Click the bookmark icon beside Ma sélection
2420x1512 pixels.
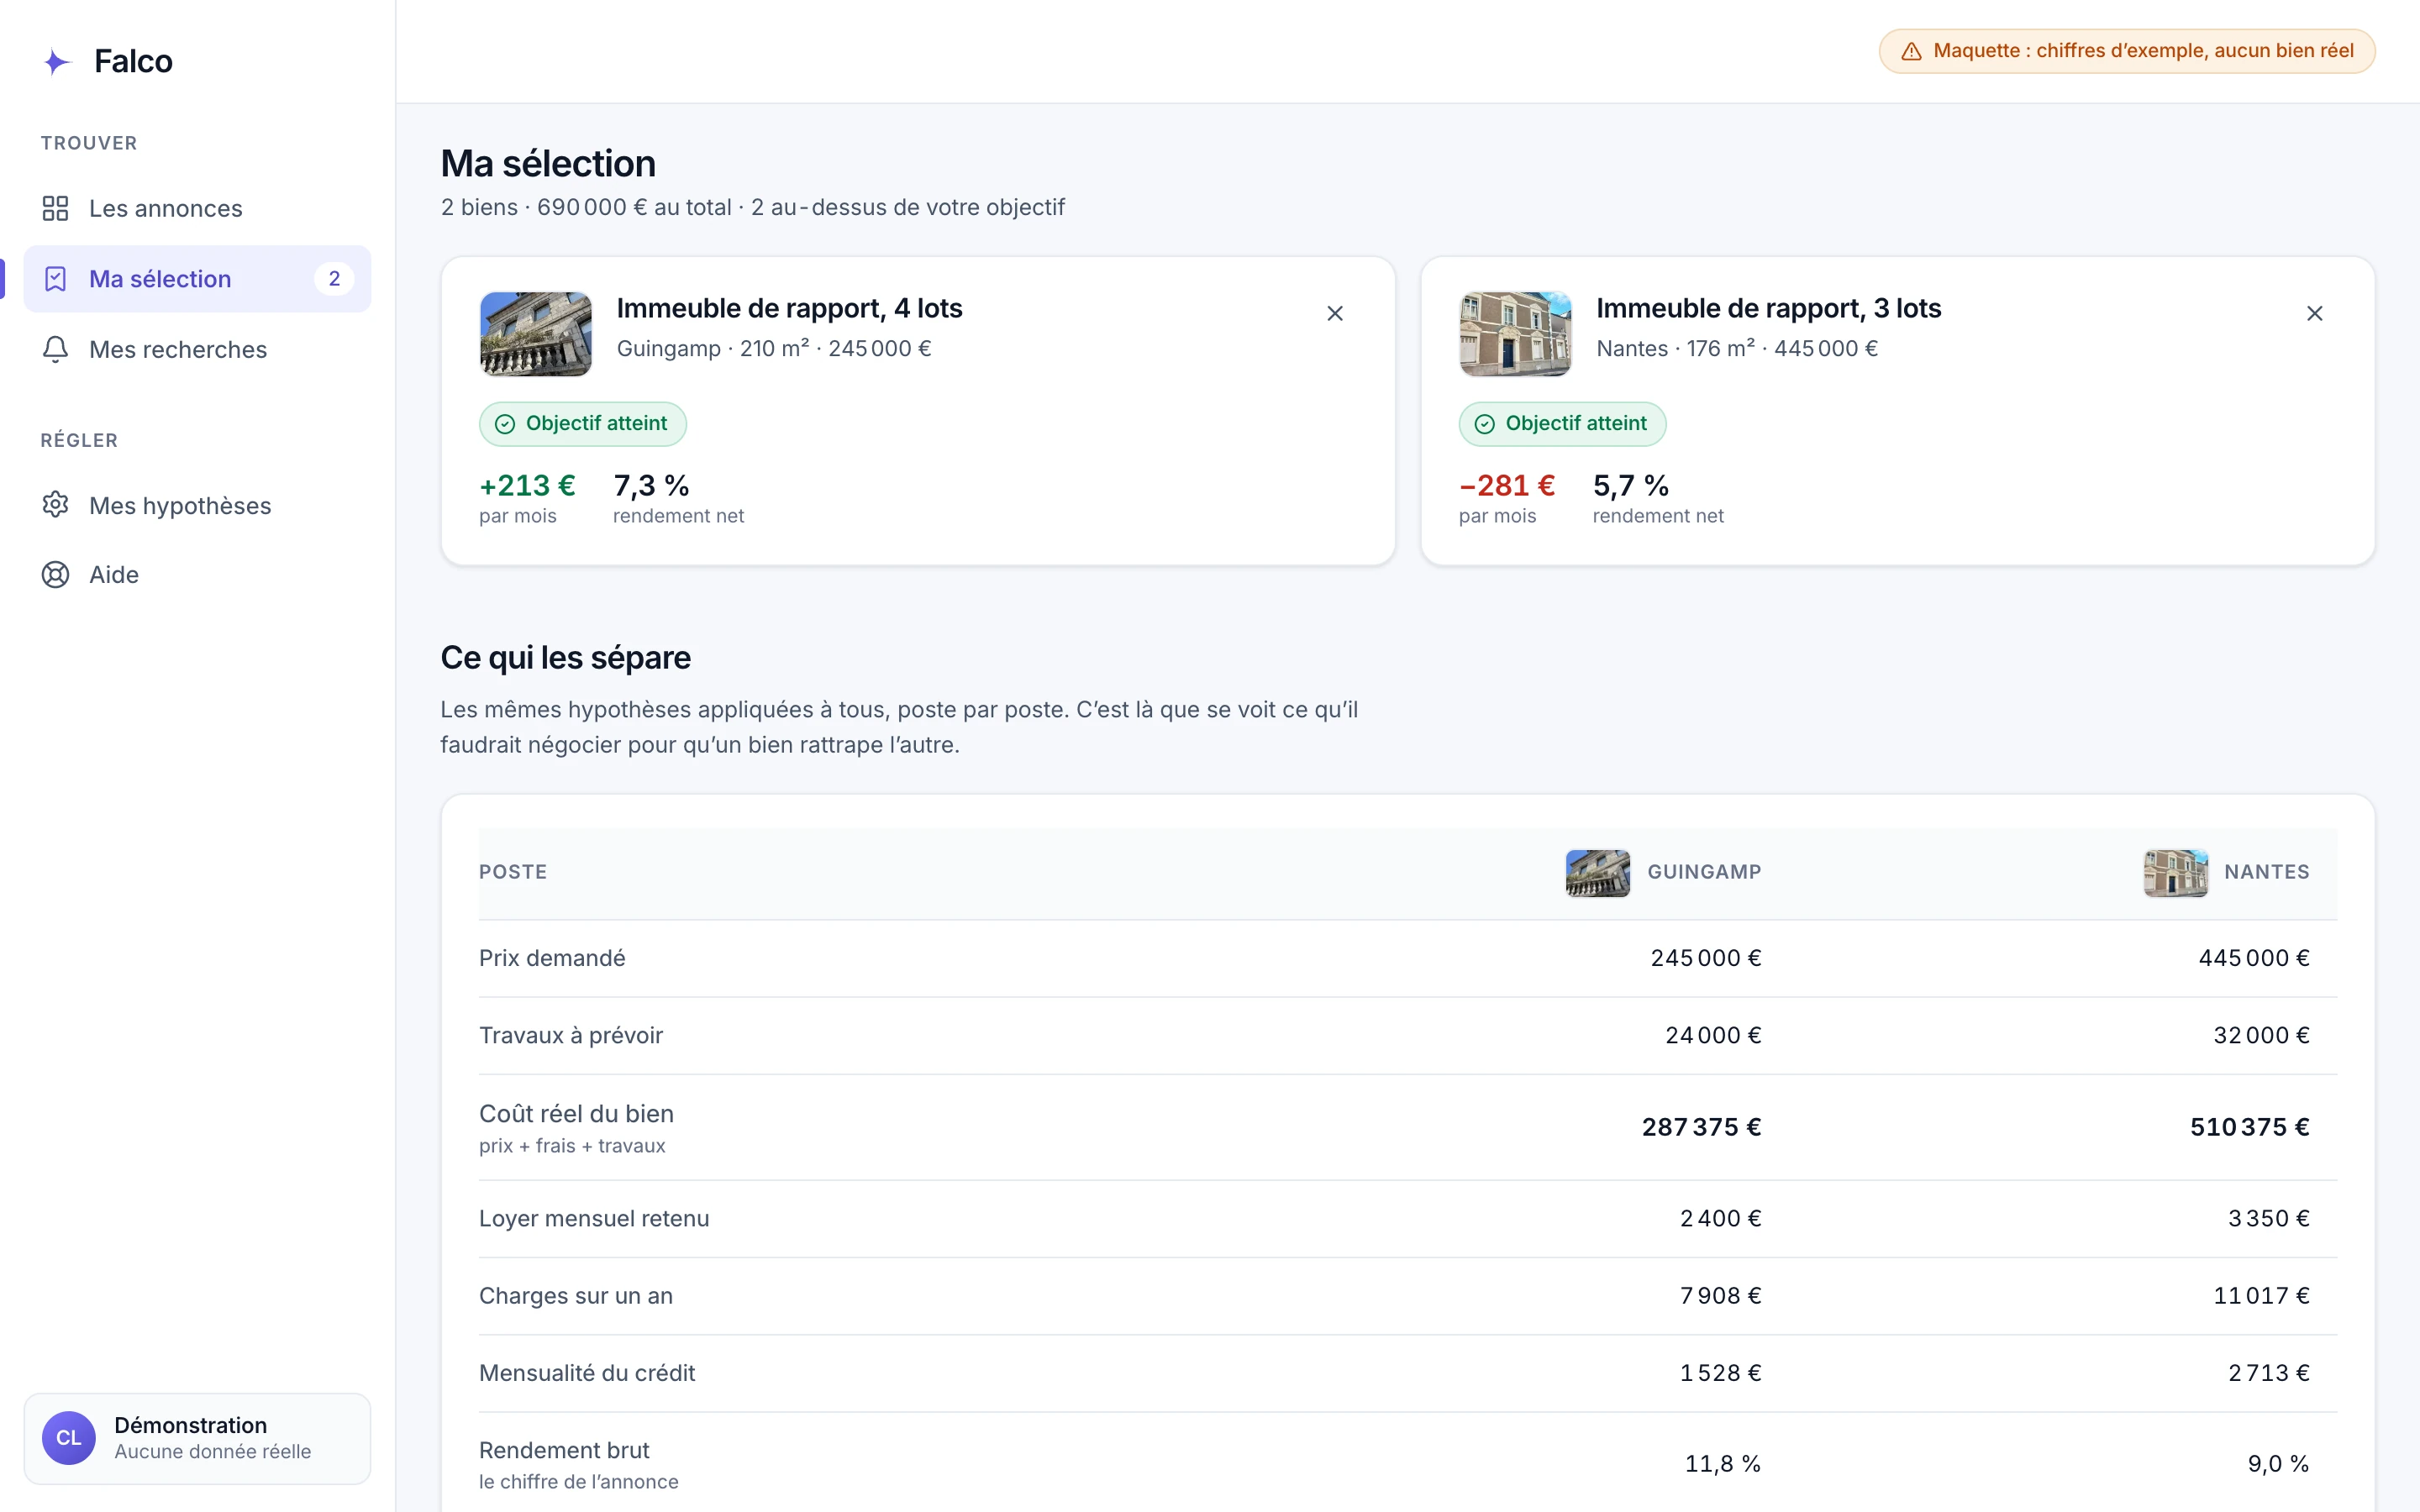pos(55,279)
